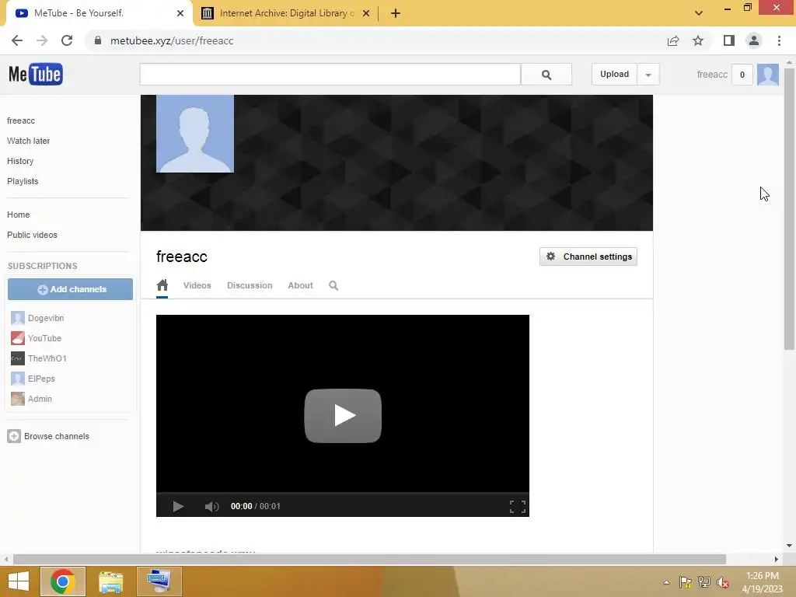Click YouTube channel avatar icon
This screenshot has height=597, width=796.
pos(18,338)
